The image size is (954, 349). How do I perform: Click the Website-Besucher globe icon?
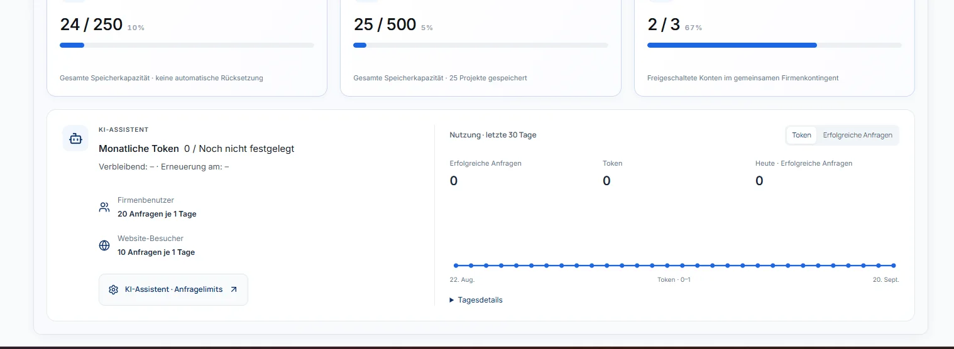pyautogui.click(x=104, y=245)
